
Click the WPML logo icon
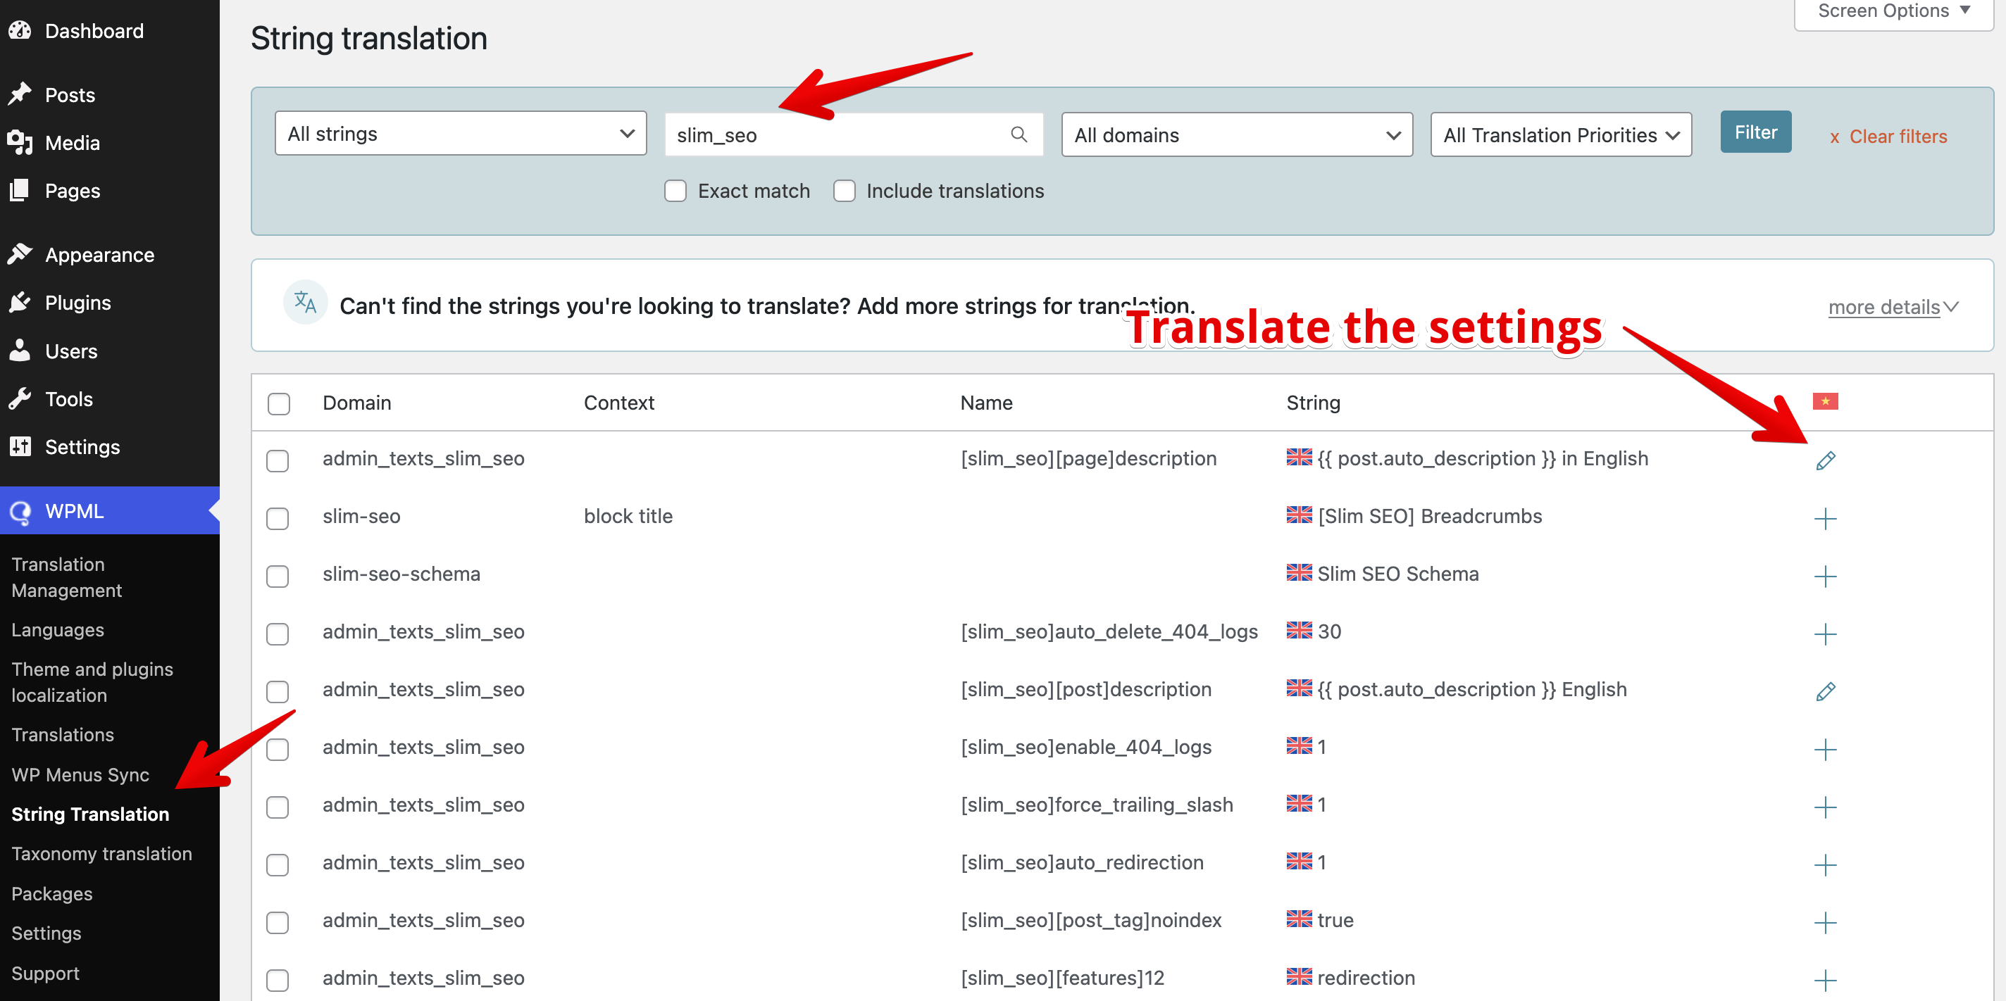point(20,511)
